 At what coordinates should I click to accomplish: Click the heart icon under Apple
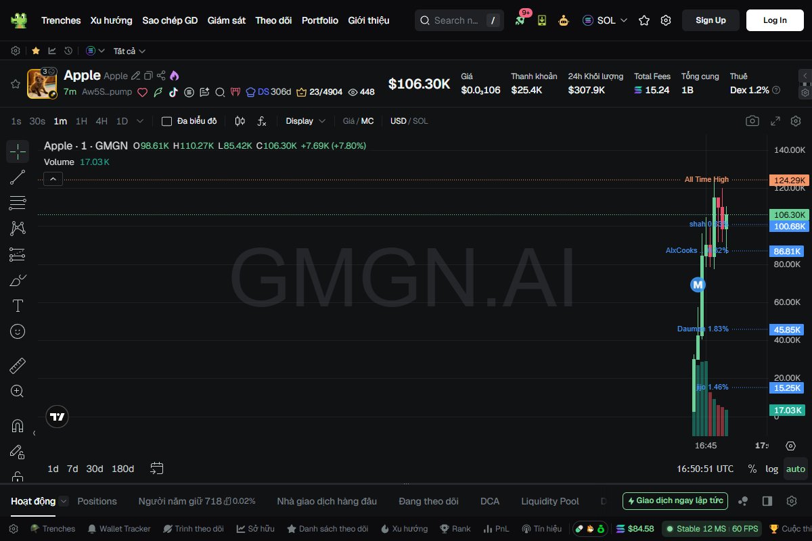tap(142, 92)
